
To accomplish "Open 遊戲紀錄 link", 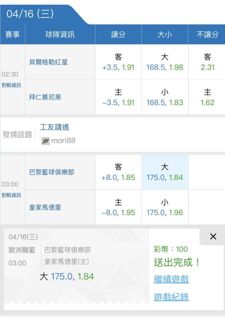I will (171, 297).
